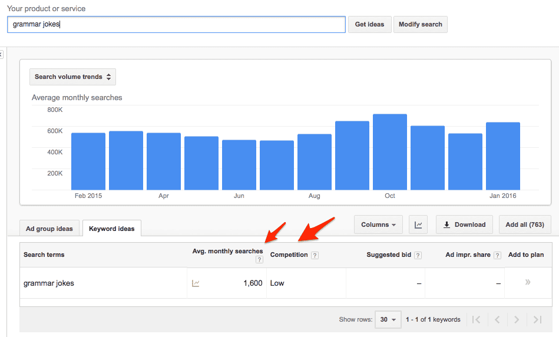Add grammar jokes to plan with double-arrow
This screenshot has height=337, width=559.
coord(528,282)
